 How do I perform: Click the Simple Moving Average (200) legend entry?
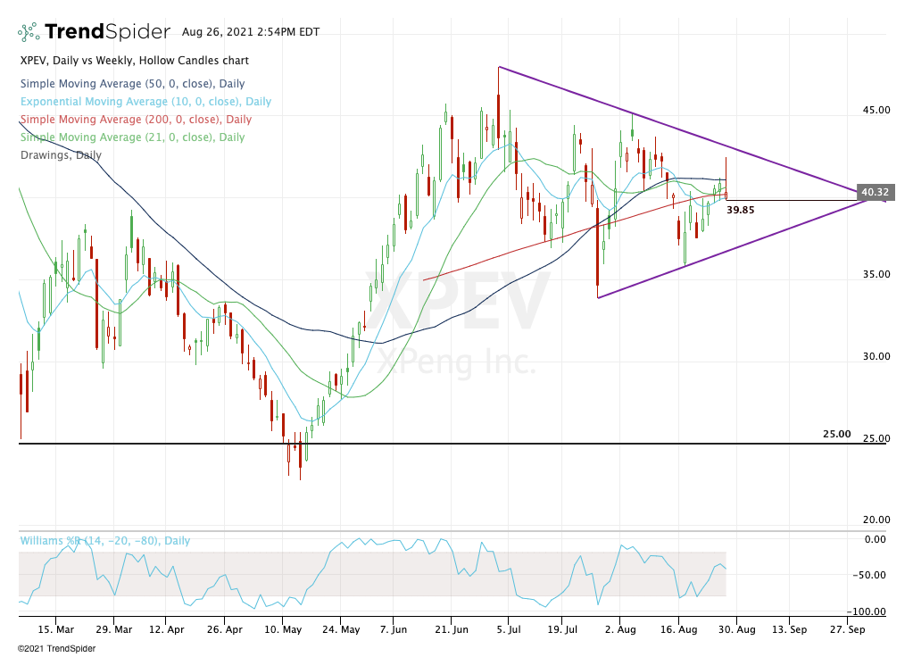coord(136,120)
